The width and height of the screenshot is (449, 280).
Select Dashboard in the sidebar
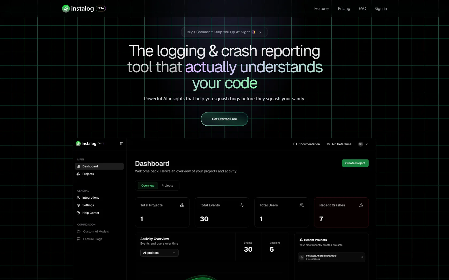point(99,166)
